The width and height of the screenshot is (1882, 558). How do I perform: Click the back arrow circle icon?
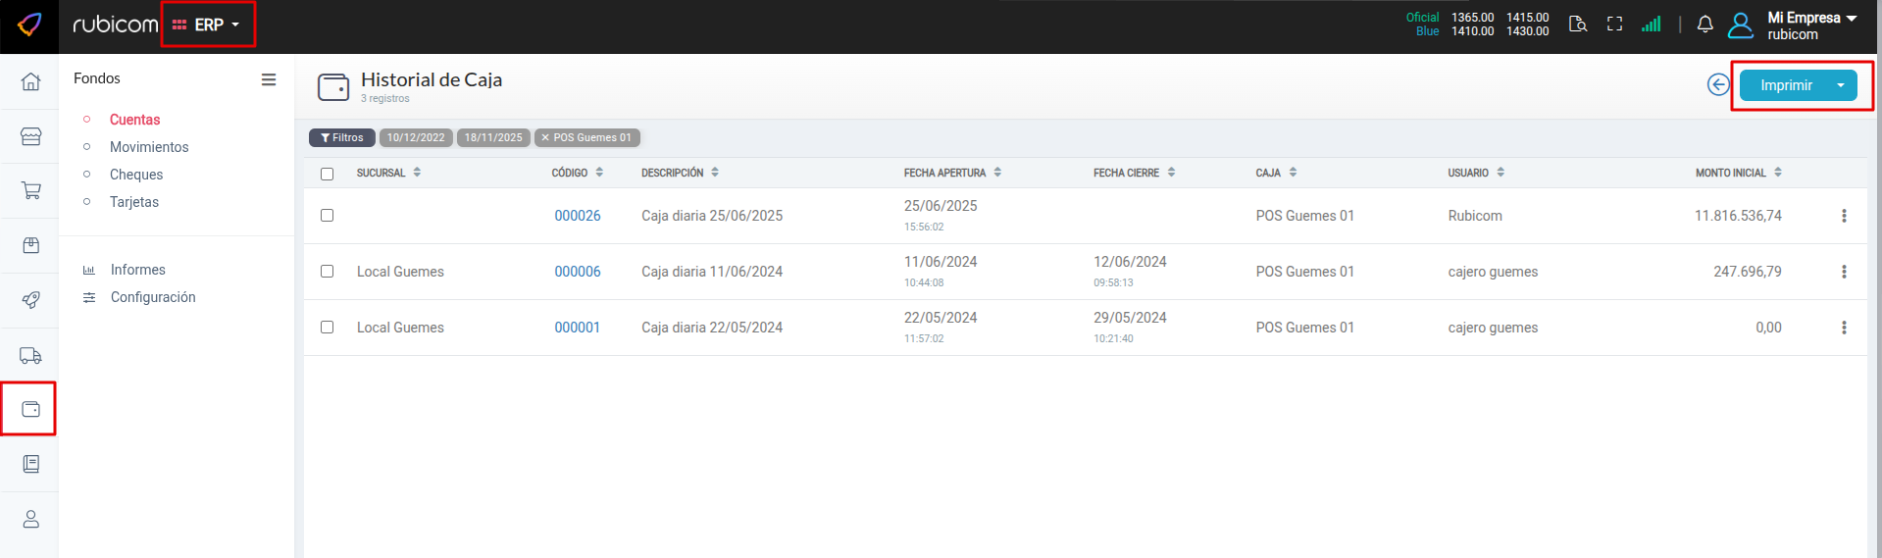pyautogui.click(x=1717, y=85)
